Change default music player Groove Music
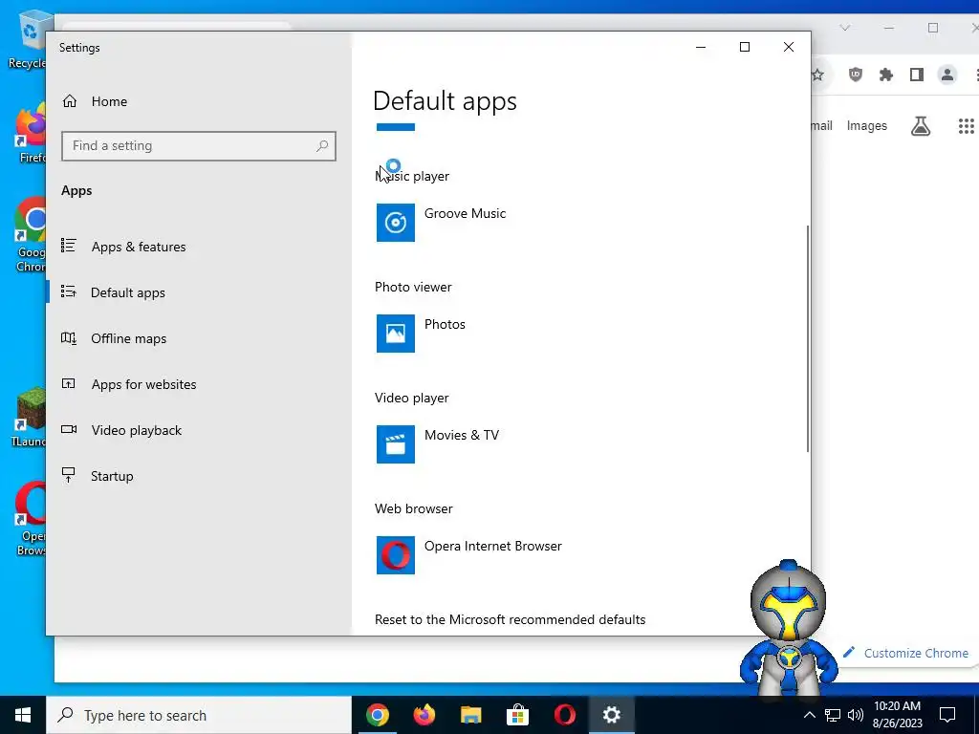 [x=466, y=213]
